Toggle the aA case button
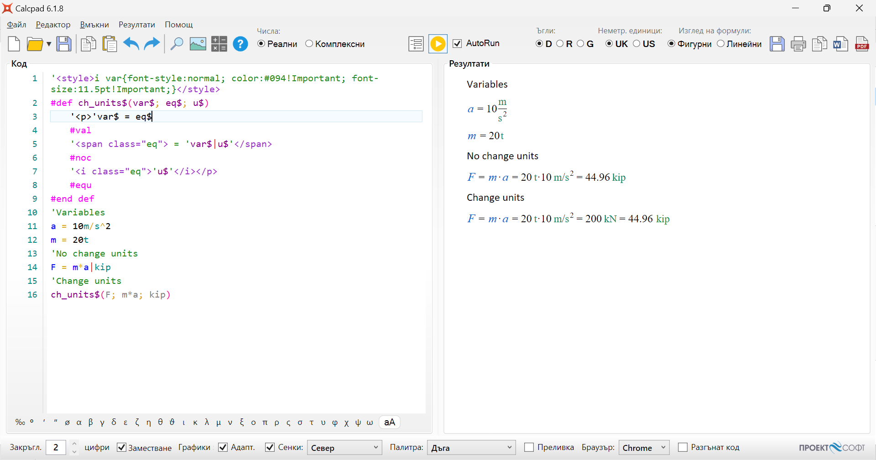Viewport: 876px width, 460px height. (x=389, y=422)
